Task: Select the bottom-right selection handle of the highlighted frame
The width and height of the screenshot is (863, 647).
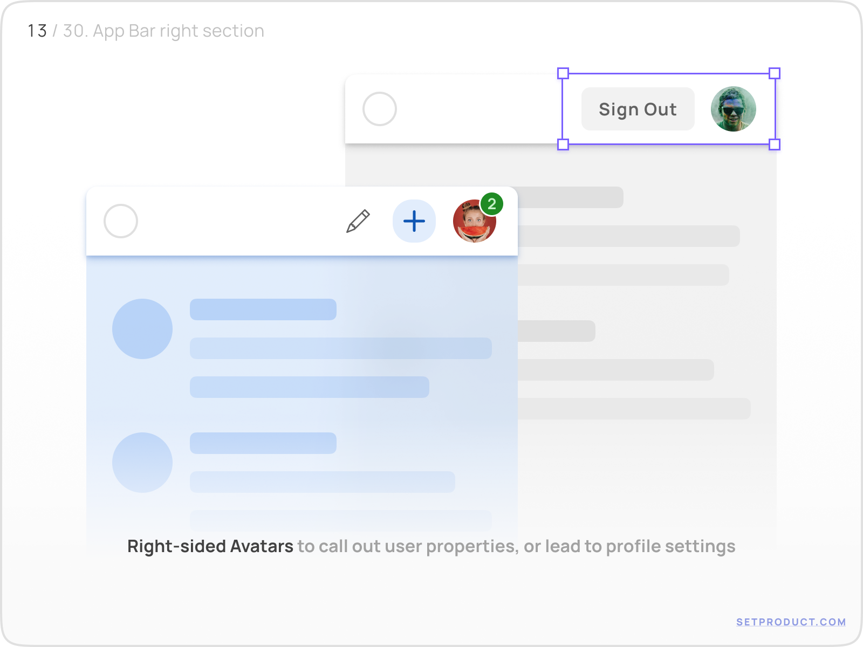Action: pyautogui.click(x=775, y=144)
